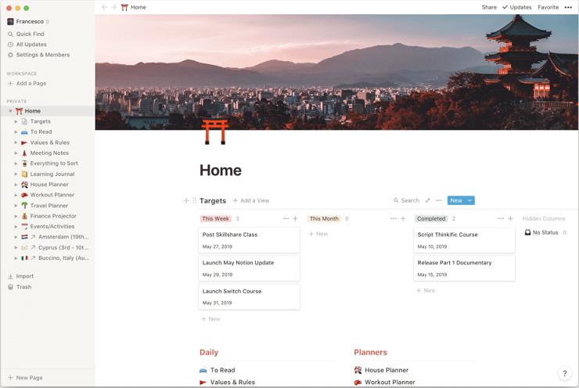579x388 pixels.
Task: Open Completed column options menu
Action: 501,218
